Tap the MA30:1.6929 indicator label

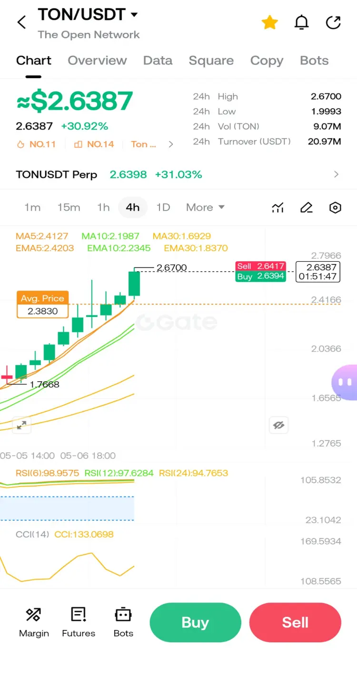tap(182, 236)
